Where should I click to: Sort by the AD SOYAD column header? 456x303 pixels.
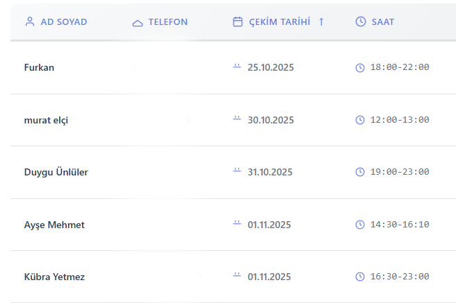64,21
